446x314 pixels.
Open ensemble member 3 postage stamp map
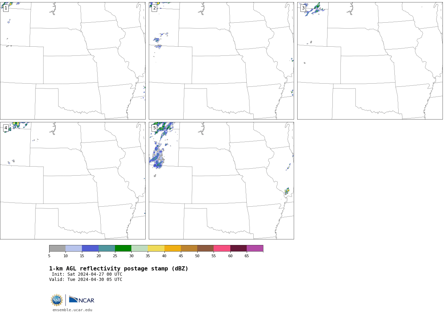[370, 61]
